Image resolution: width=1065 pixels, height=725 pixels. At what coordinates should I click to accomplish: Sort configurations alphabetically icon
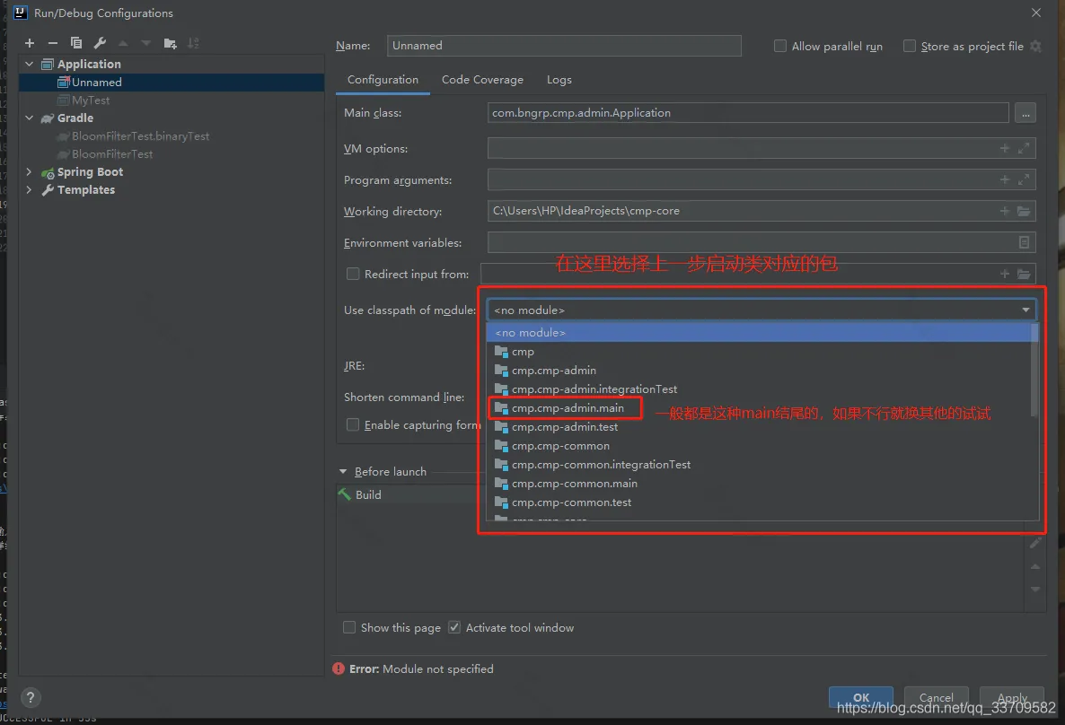[x=194, y=43]
